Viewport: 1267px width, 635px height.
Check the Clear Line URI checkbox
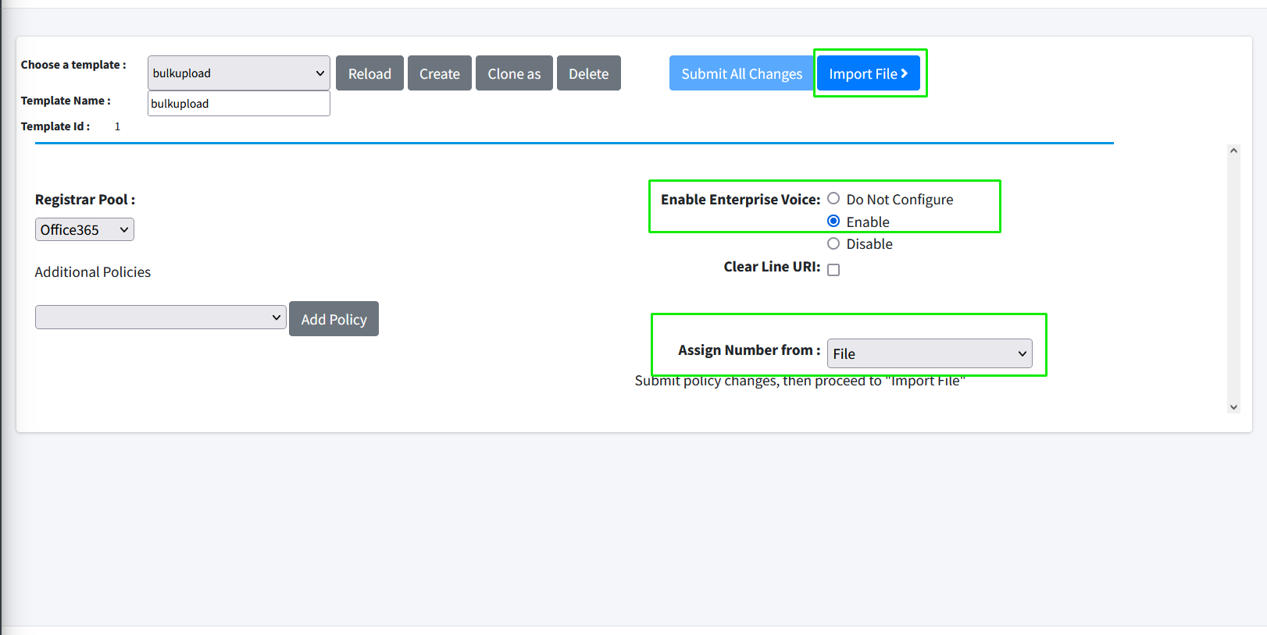pyautogui.click(x=833, y=270)
